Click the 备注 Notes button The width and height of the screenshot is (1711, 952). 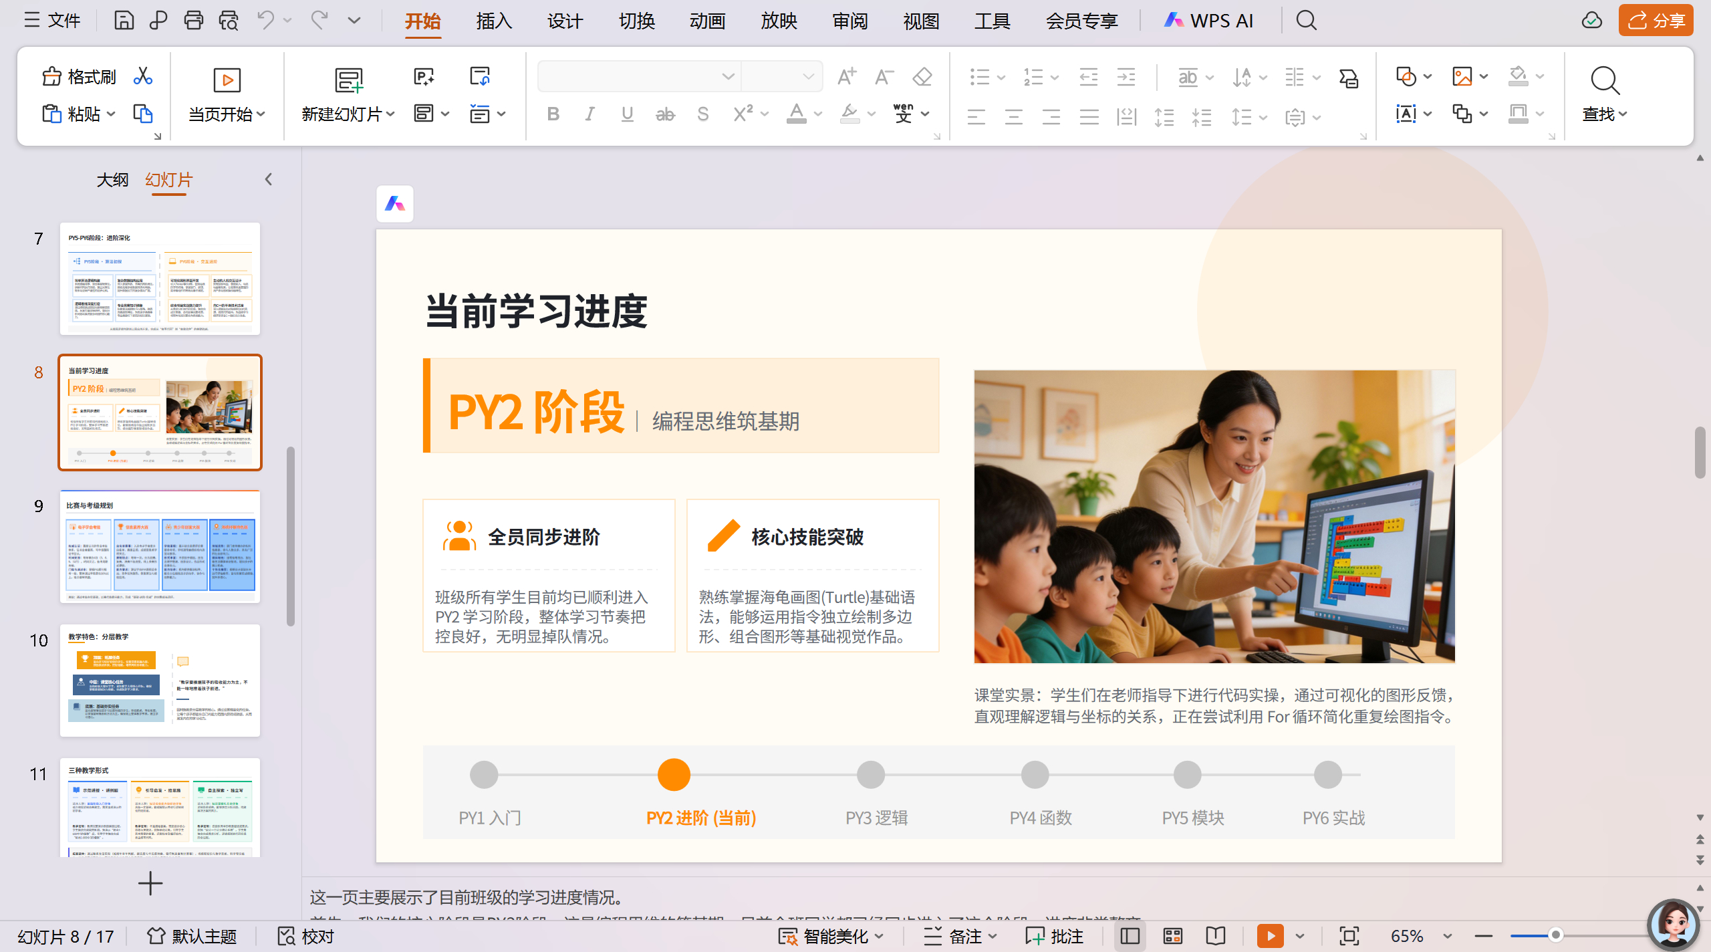pyautogui.click(x=960, y=936)
